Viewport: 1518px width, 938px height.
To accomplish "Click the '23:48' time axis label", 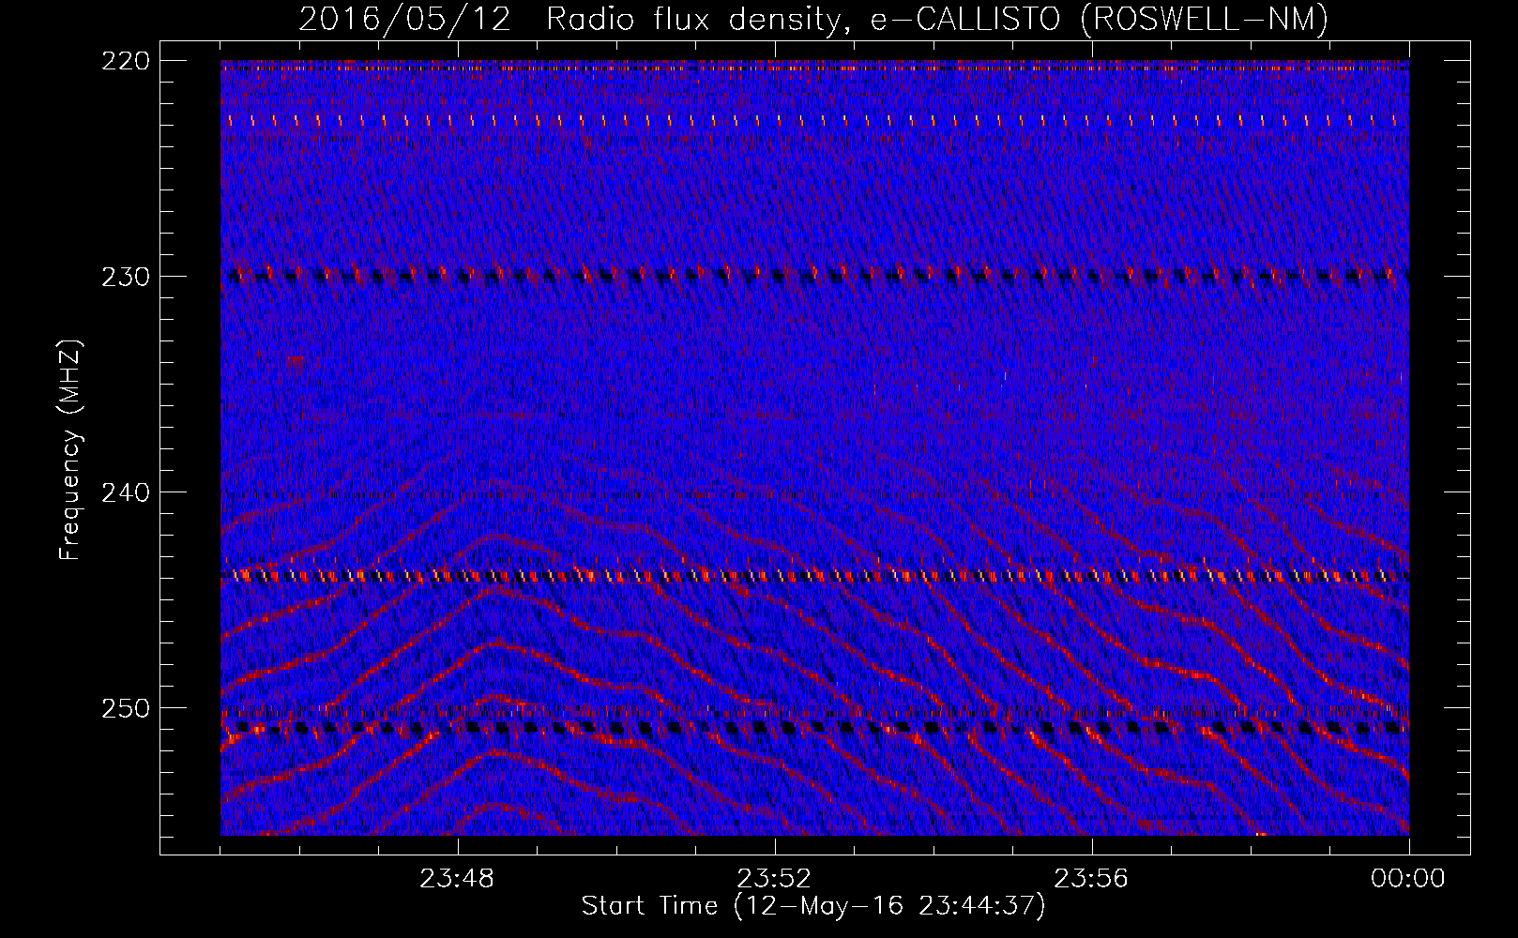I will (457, 879).
